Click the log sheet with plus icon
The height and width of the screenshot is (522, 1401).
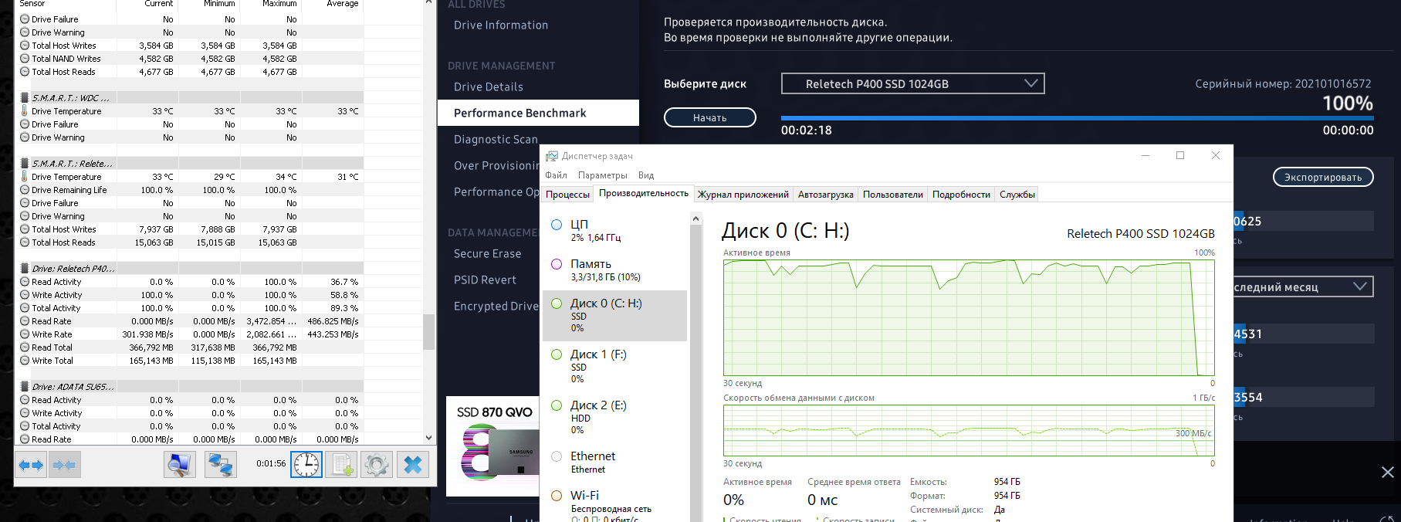[341, 465]
